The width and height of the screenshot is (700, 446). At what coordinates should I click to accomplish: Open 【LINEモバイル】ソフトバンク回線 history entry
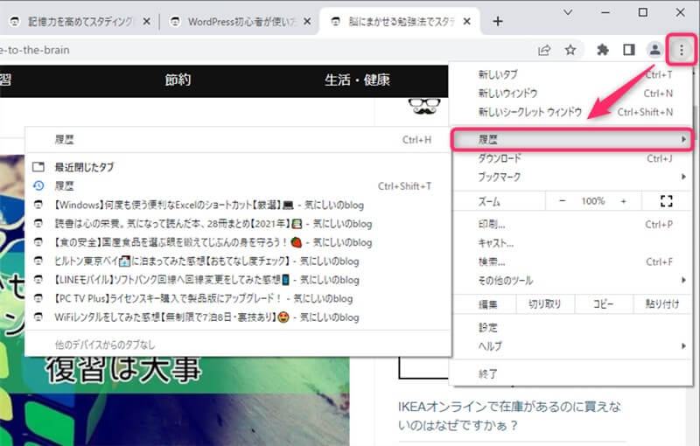(x=238, y=280)
